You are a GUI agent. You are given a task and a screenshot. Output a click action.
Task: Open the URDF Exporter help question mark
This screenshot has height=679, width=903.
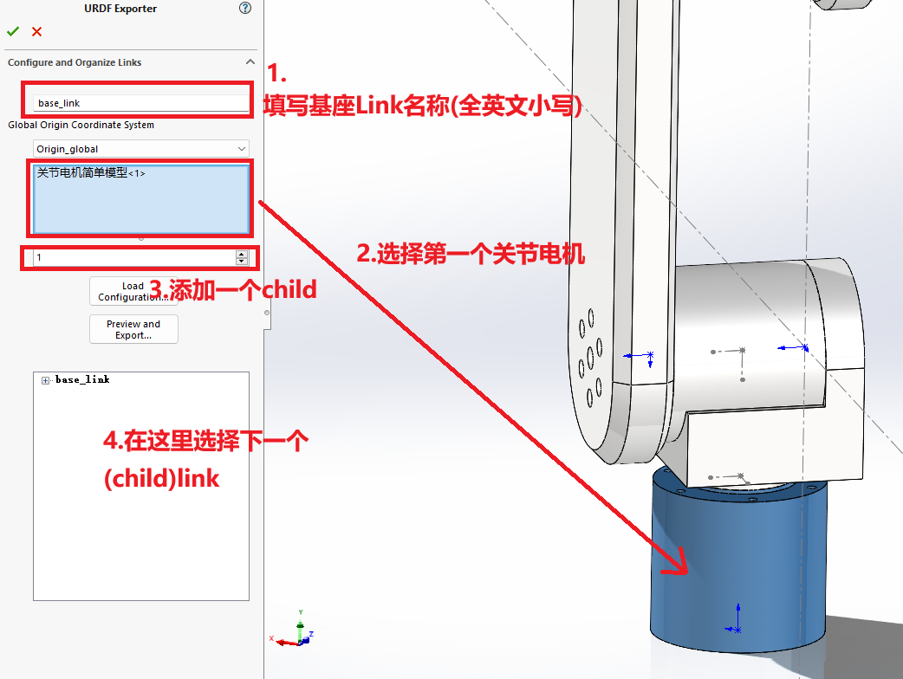click(244, 8)
